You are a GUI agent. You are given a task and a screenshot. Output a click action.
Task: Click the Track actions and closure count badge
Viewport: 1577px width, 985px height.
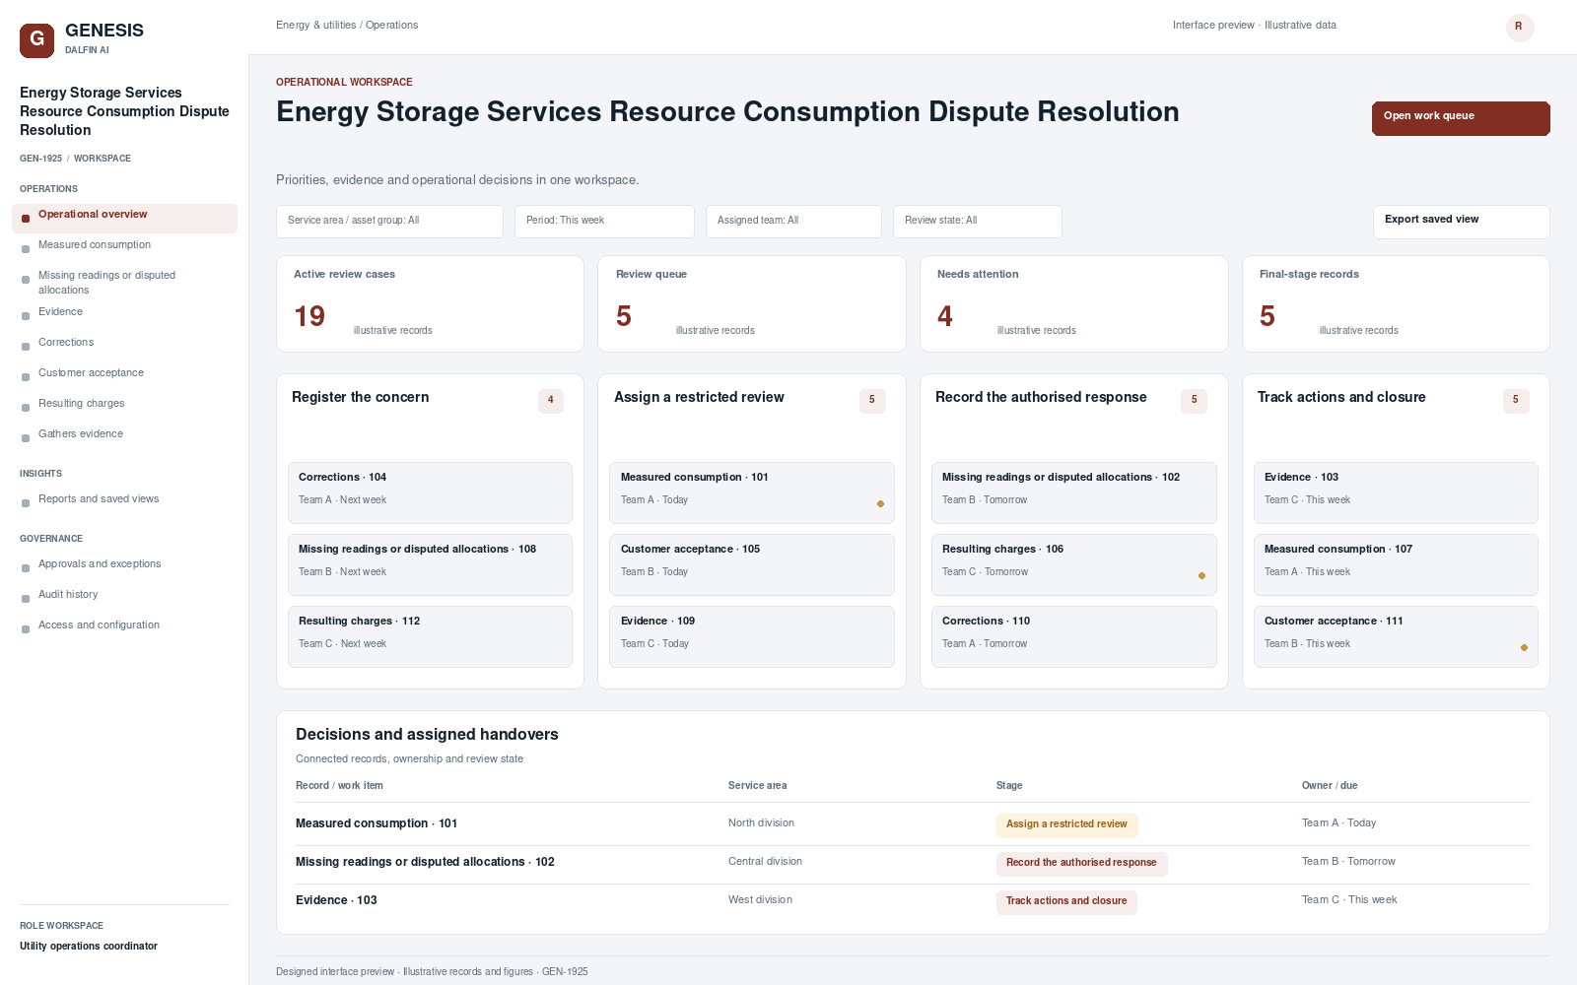point(1516,401)
